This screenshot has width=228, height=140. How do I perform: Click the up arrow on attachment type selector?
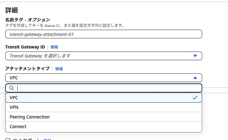click(195, 78)
